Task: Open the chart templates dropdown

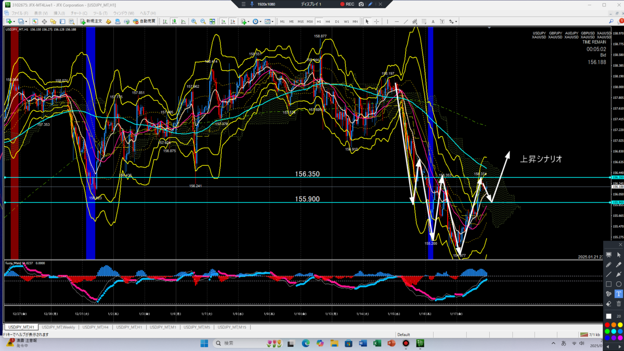Action: pos(272,22)
